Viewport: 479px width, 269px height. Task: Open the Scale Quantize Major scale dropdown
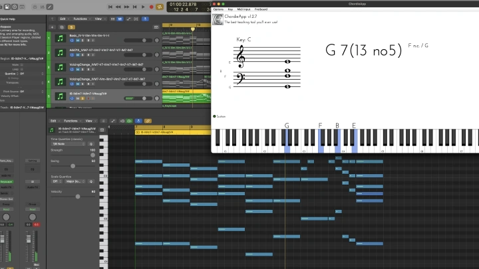coord(75,181)
